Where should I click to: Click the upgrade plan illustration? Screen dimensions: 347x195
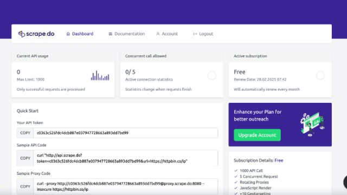pyautogui.click(x=312, y=125)
